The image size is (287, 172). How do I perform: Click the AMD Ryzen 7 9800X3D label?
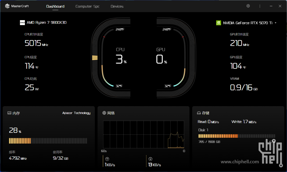pyautogui.click(x=47, y=23)
